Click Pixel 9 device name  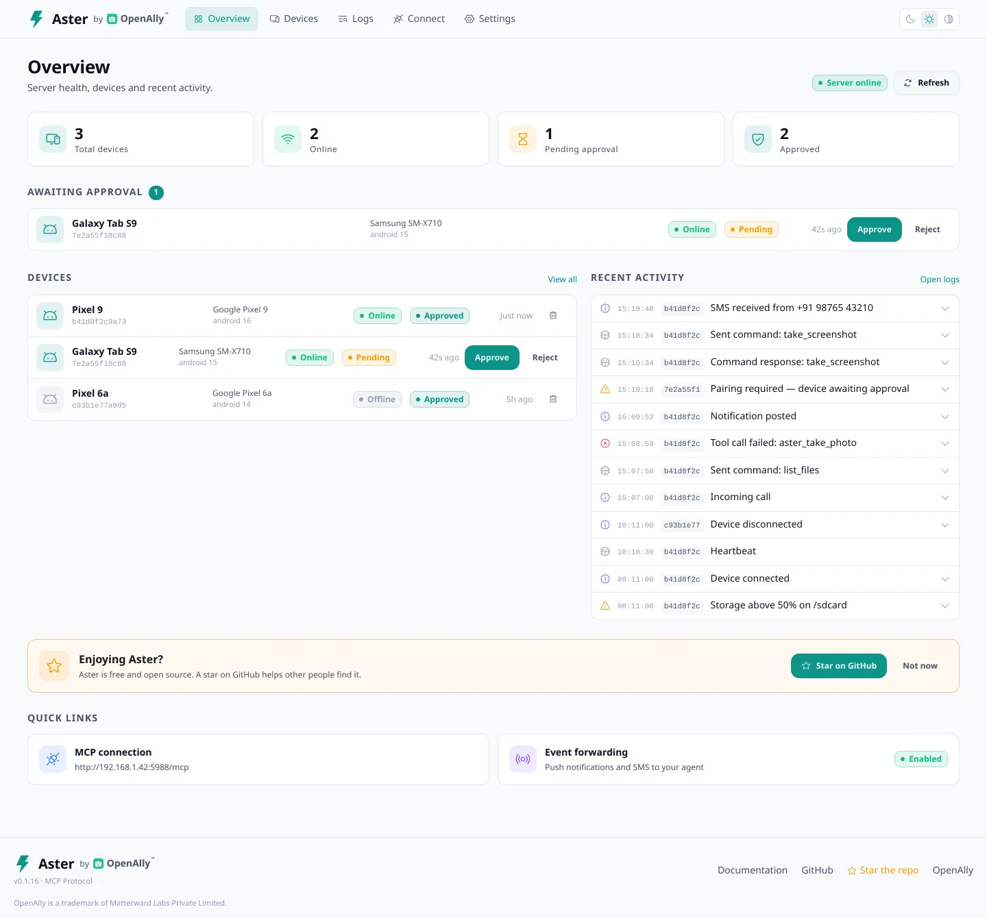click(87, 310)
